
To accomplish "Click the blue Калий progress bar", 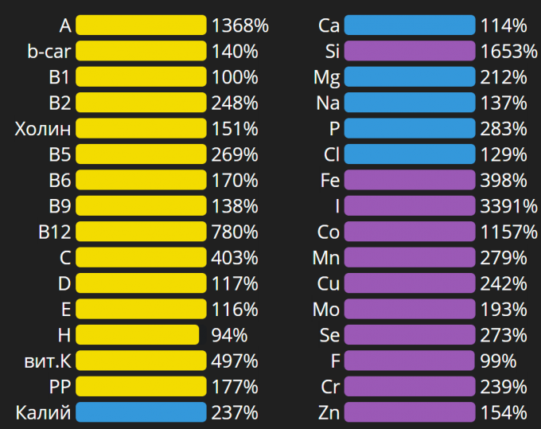I will click(141, 412).
